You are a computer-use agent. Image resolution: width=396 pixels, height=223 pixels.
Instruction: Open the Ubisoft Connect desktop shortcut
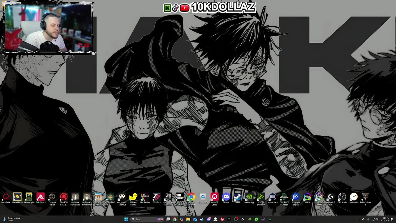(319, 199)
